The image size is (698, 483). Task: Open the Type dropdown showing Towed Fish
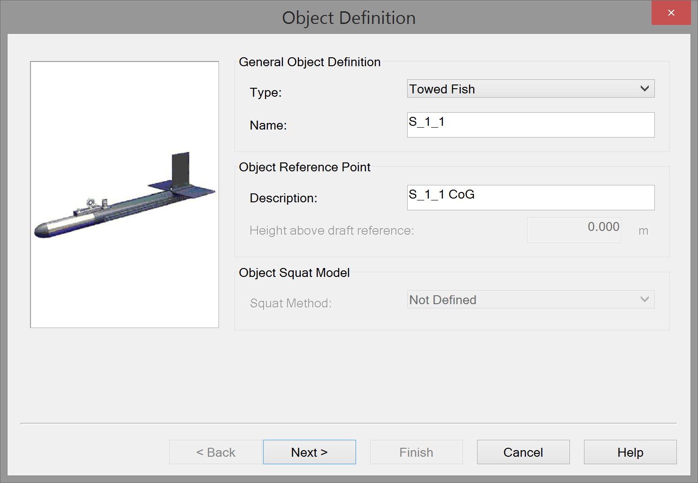pos(531,89)
